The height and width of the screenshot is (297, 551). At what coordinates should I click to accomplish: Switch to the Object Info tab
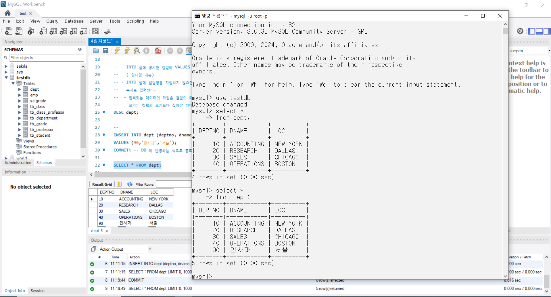15,291
